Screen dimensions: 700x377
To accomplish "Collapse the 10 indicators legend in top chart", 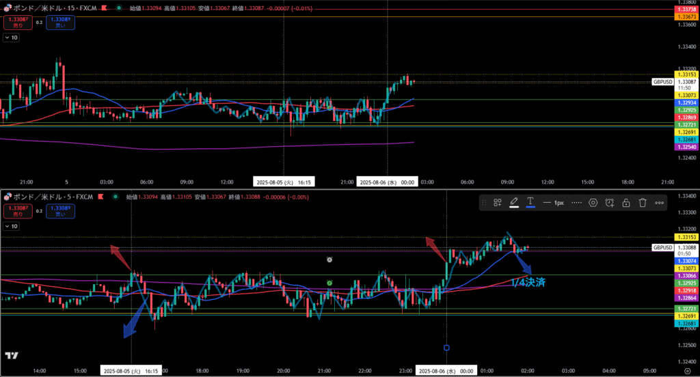I will tap(11, 38).
